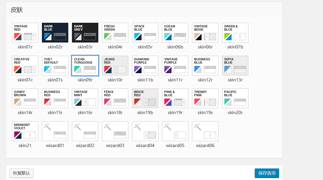Select the Green & Blue skin07b

coord(235,33)
